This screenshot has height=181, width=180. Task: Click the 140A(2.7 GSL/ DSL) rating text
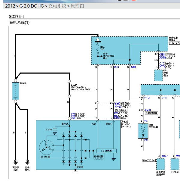coord(81,89)
